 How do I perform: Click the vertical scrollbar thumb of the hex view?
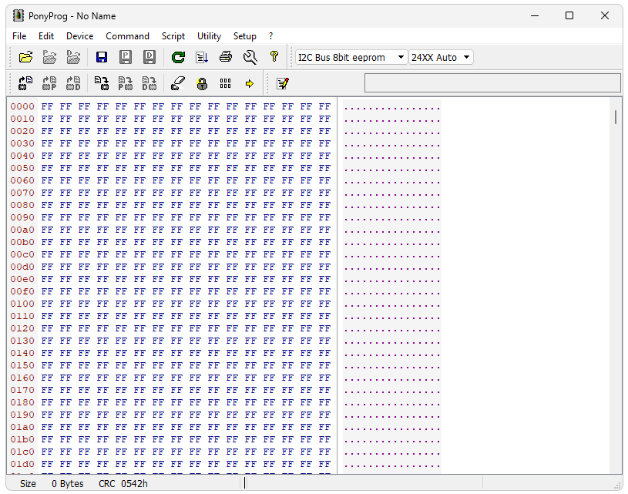616,116
